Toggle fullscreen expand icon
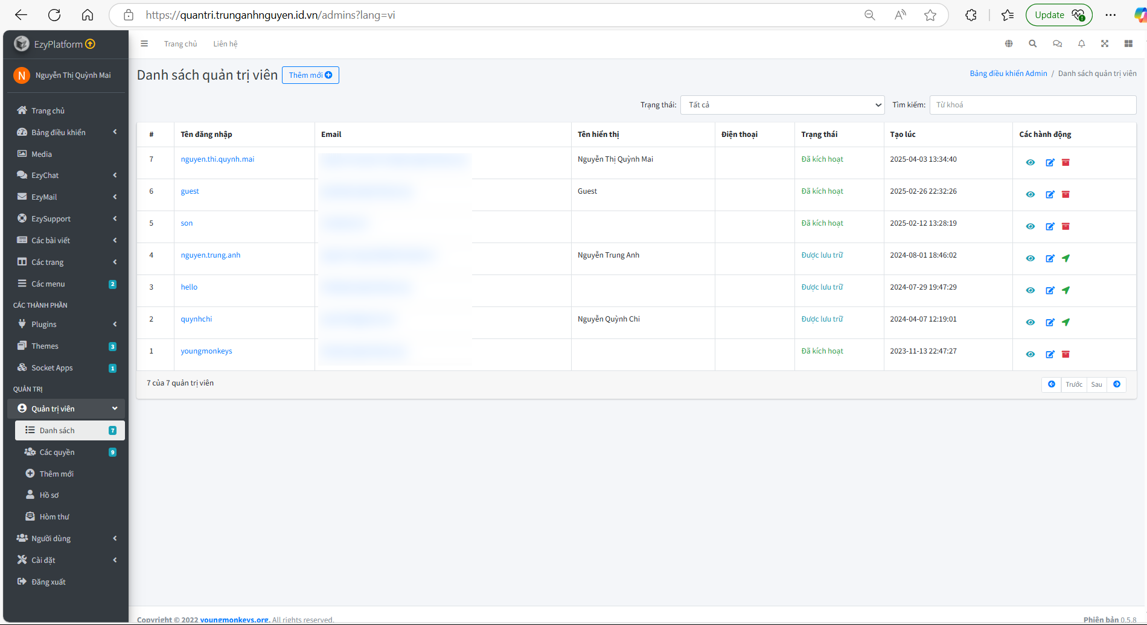This screenshot has width=1147, height=625. point(1105,43)
